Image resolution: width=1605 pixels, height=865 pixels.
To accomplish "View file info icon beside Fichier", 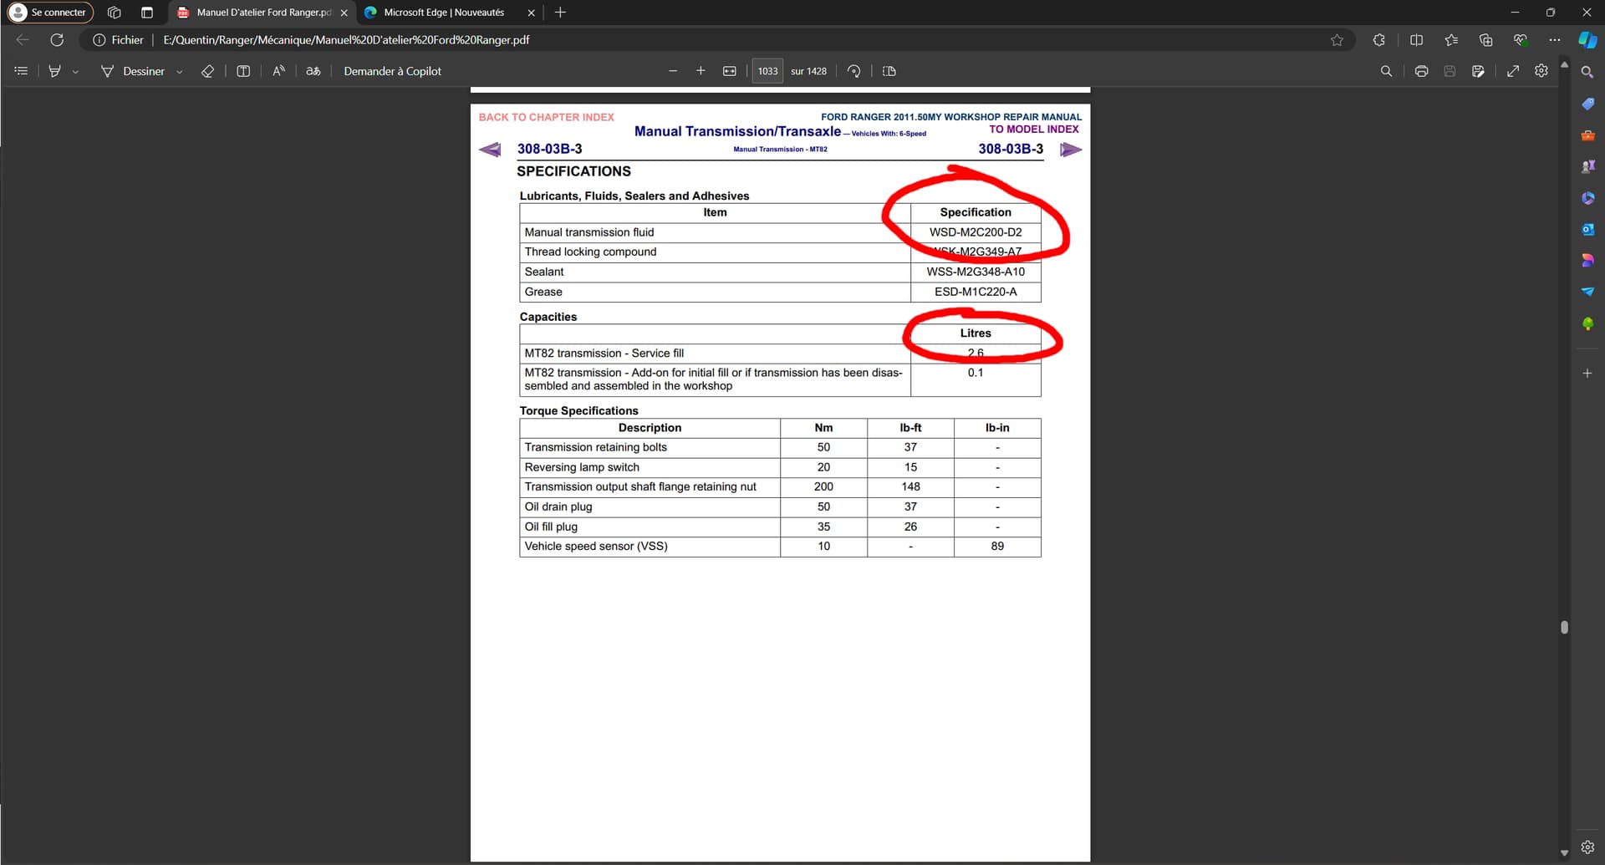I will click(x=99, y=39).
